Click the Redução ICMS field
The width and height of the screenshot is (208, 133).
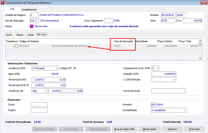[x=164, y=74]
